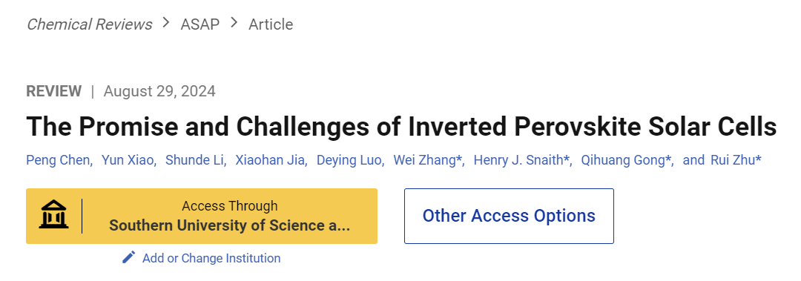Select author Xiaohan Jia
This screenshot has width=801, height=281.
tap(270, 160)
